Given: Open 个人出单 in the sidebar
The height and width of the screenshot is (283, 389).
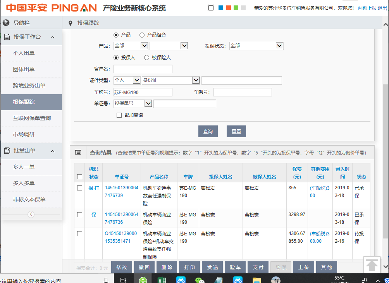Looking at the screenshot, I should point(24,53).
